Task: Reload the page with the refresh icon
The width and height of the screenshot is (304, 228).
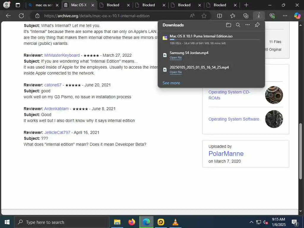Action: click(21, 16)
